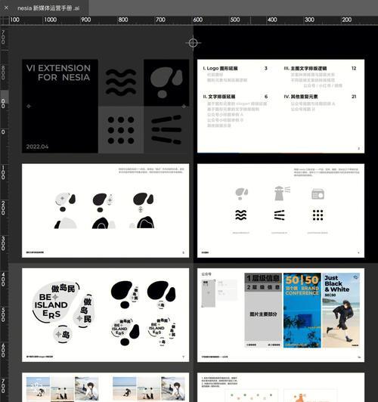Select the nesia 新媒体运营手册.ai tab
The height and width of the screenshot is (402, 378).
(48, 8)
